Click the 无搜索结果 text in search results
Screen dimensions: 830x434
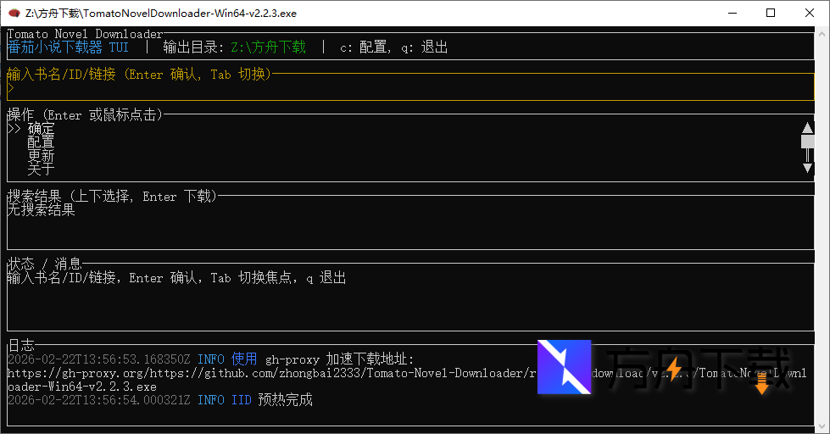coord(41,210)
